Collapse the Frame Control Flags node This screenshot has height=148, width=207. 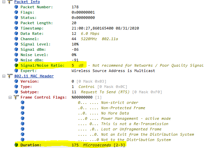(10, 97)
